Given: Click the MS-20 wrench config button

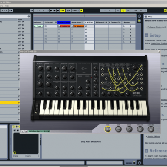Looking at the screenshot, I should 129,129.
